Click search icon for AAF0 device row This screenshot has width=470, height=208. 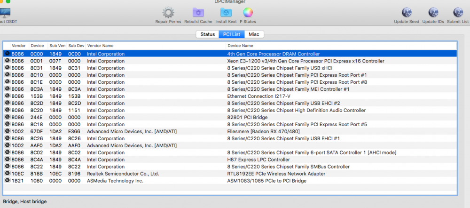coord(7,145)
